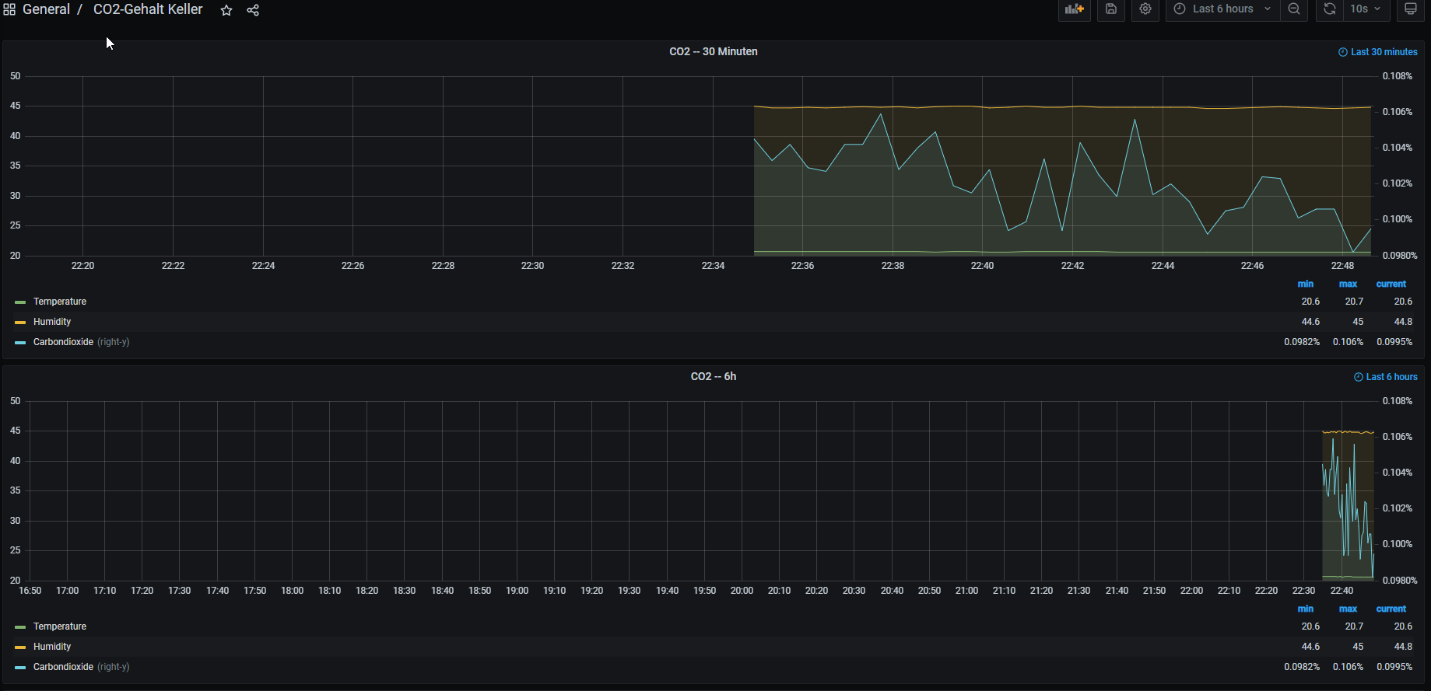Cycle view mode with the monitor icon

click(1411, 9)
